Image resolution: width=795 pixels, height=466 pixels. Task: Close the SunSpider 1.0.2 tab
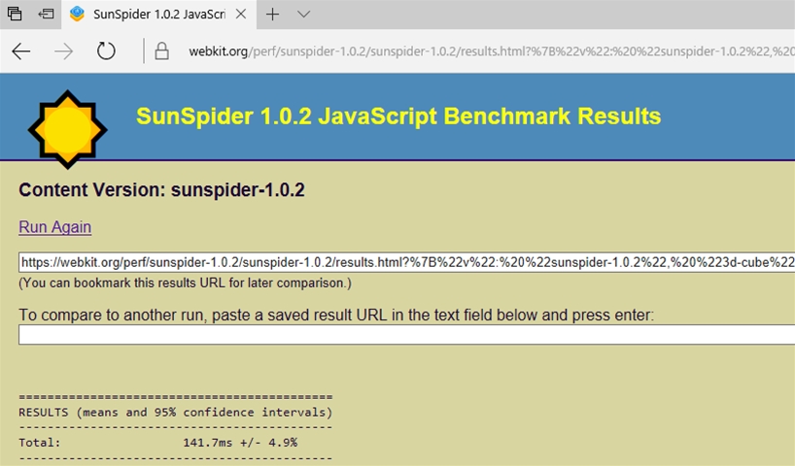(241, 15)
